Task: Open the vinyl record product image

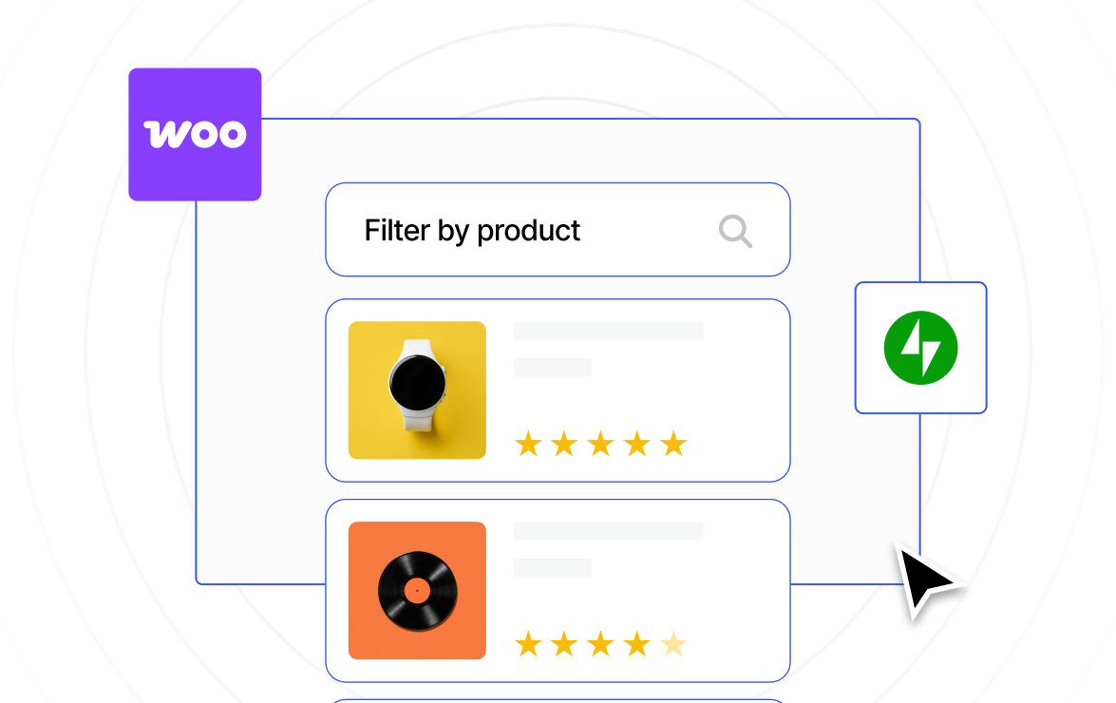Action: [417, 591]
